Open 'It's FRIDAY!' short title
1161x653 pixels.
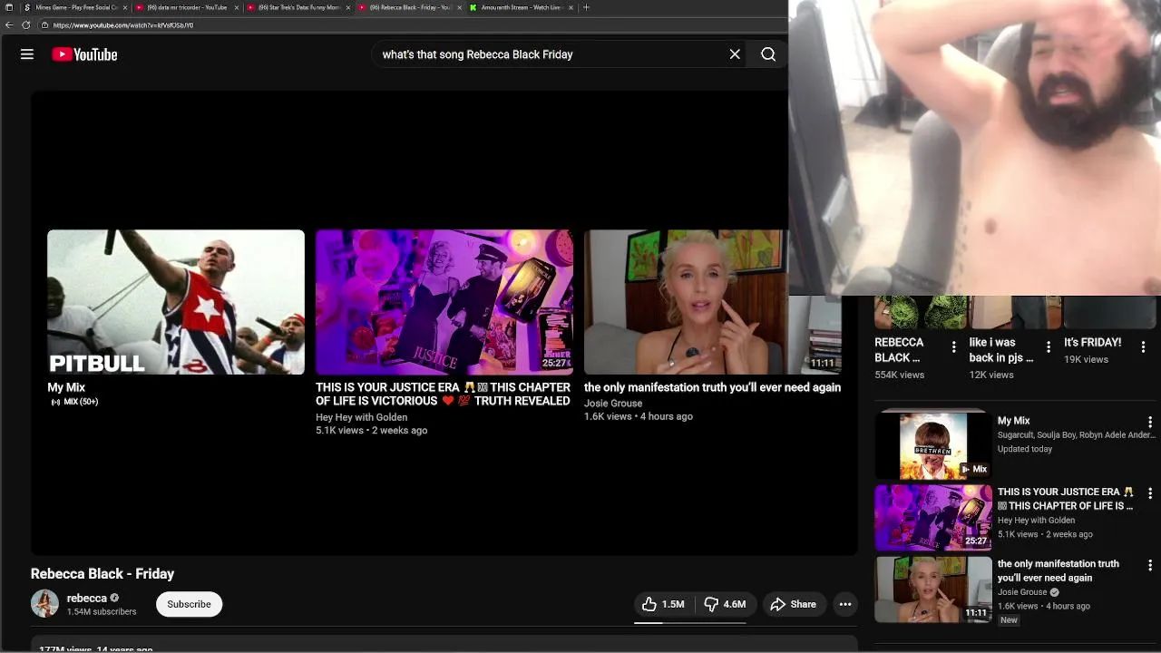pos(1092,342)
